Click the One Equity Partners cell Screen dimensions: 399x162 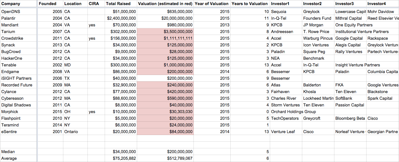(354, 25)
